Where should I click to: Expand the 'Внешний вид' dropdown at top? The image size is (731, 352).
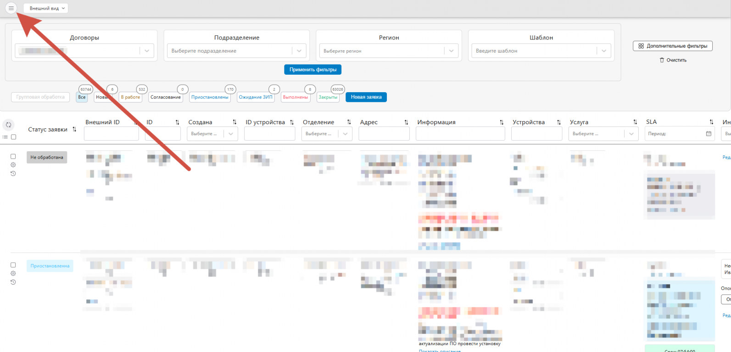point(46,8)
